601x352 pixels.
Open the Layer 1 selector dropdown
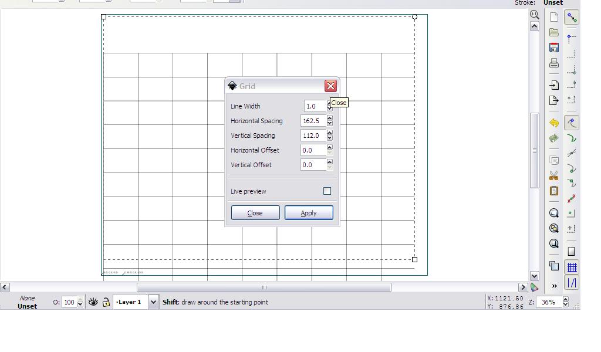pyautogui.click(x=153, y=303)
